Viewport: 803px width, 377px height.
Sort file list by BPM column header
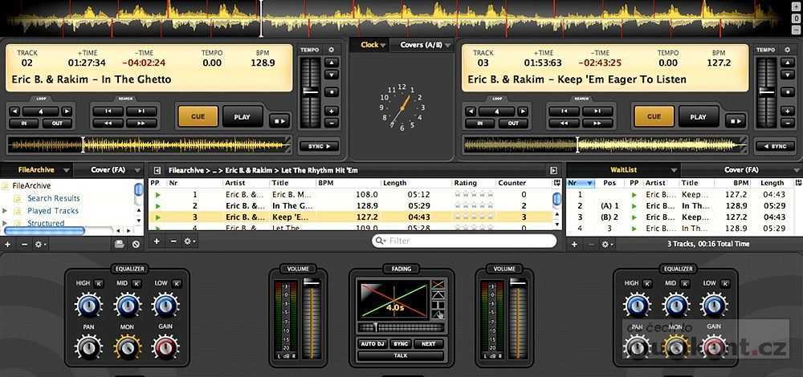pyautogui.click(x=349, y=183)
